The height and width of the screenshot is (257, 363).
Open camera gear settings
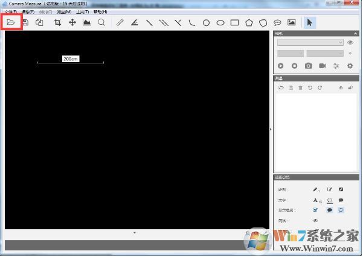pos(350,66)
